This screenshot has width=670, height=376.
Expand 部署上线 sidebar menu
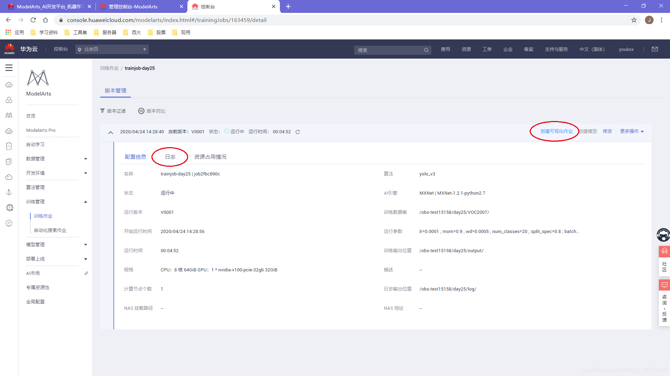(x=85, y=259)
